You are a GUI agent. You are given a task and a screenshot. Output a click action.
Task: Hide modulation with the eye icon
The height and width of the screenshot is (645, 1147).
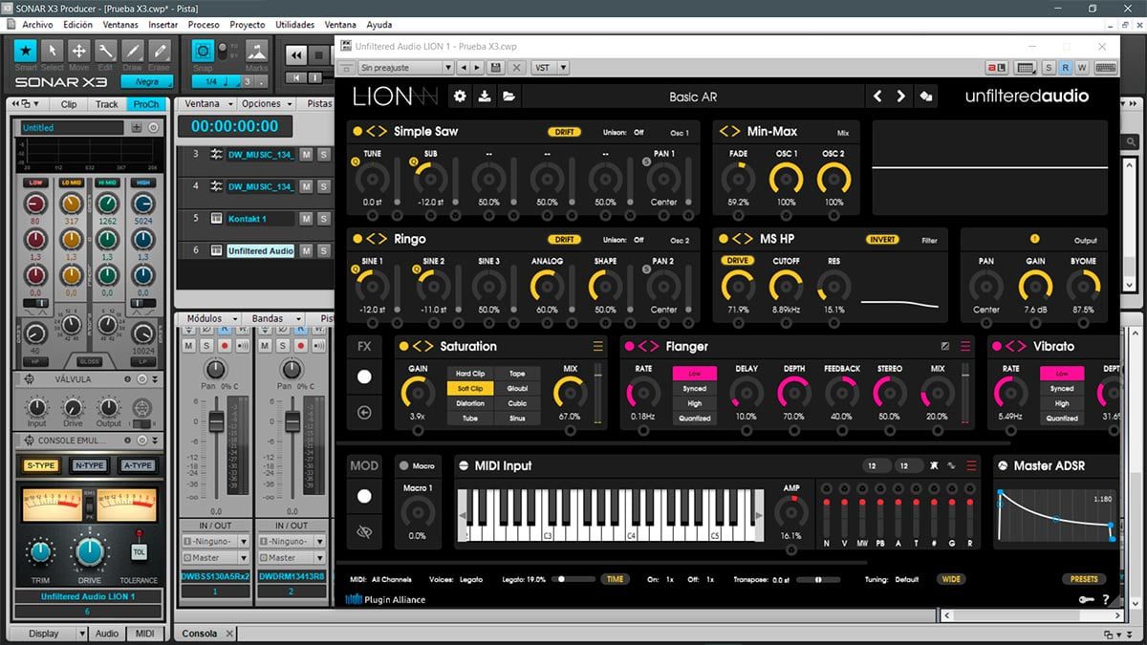click(x=364, y=532)
